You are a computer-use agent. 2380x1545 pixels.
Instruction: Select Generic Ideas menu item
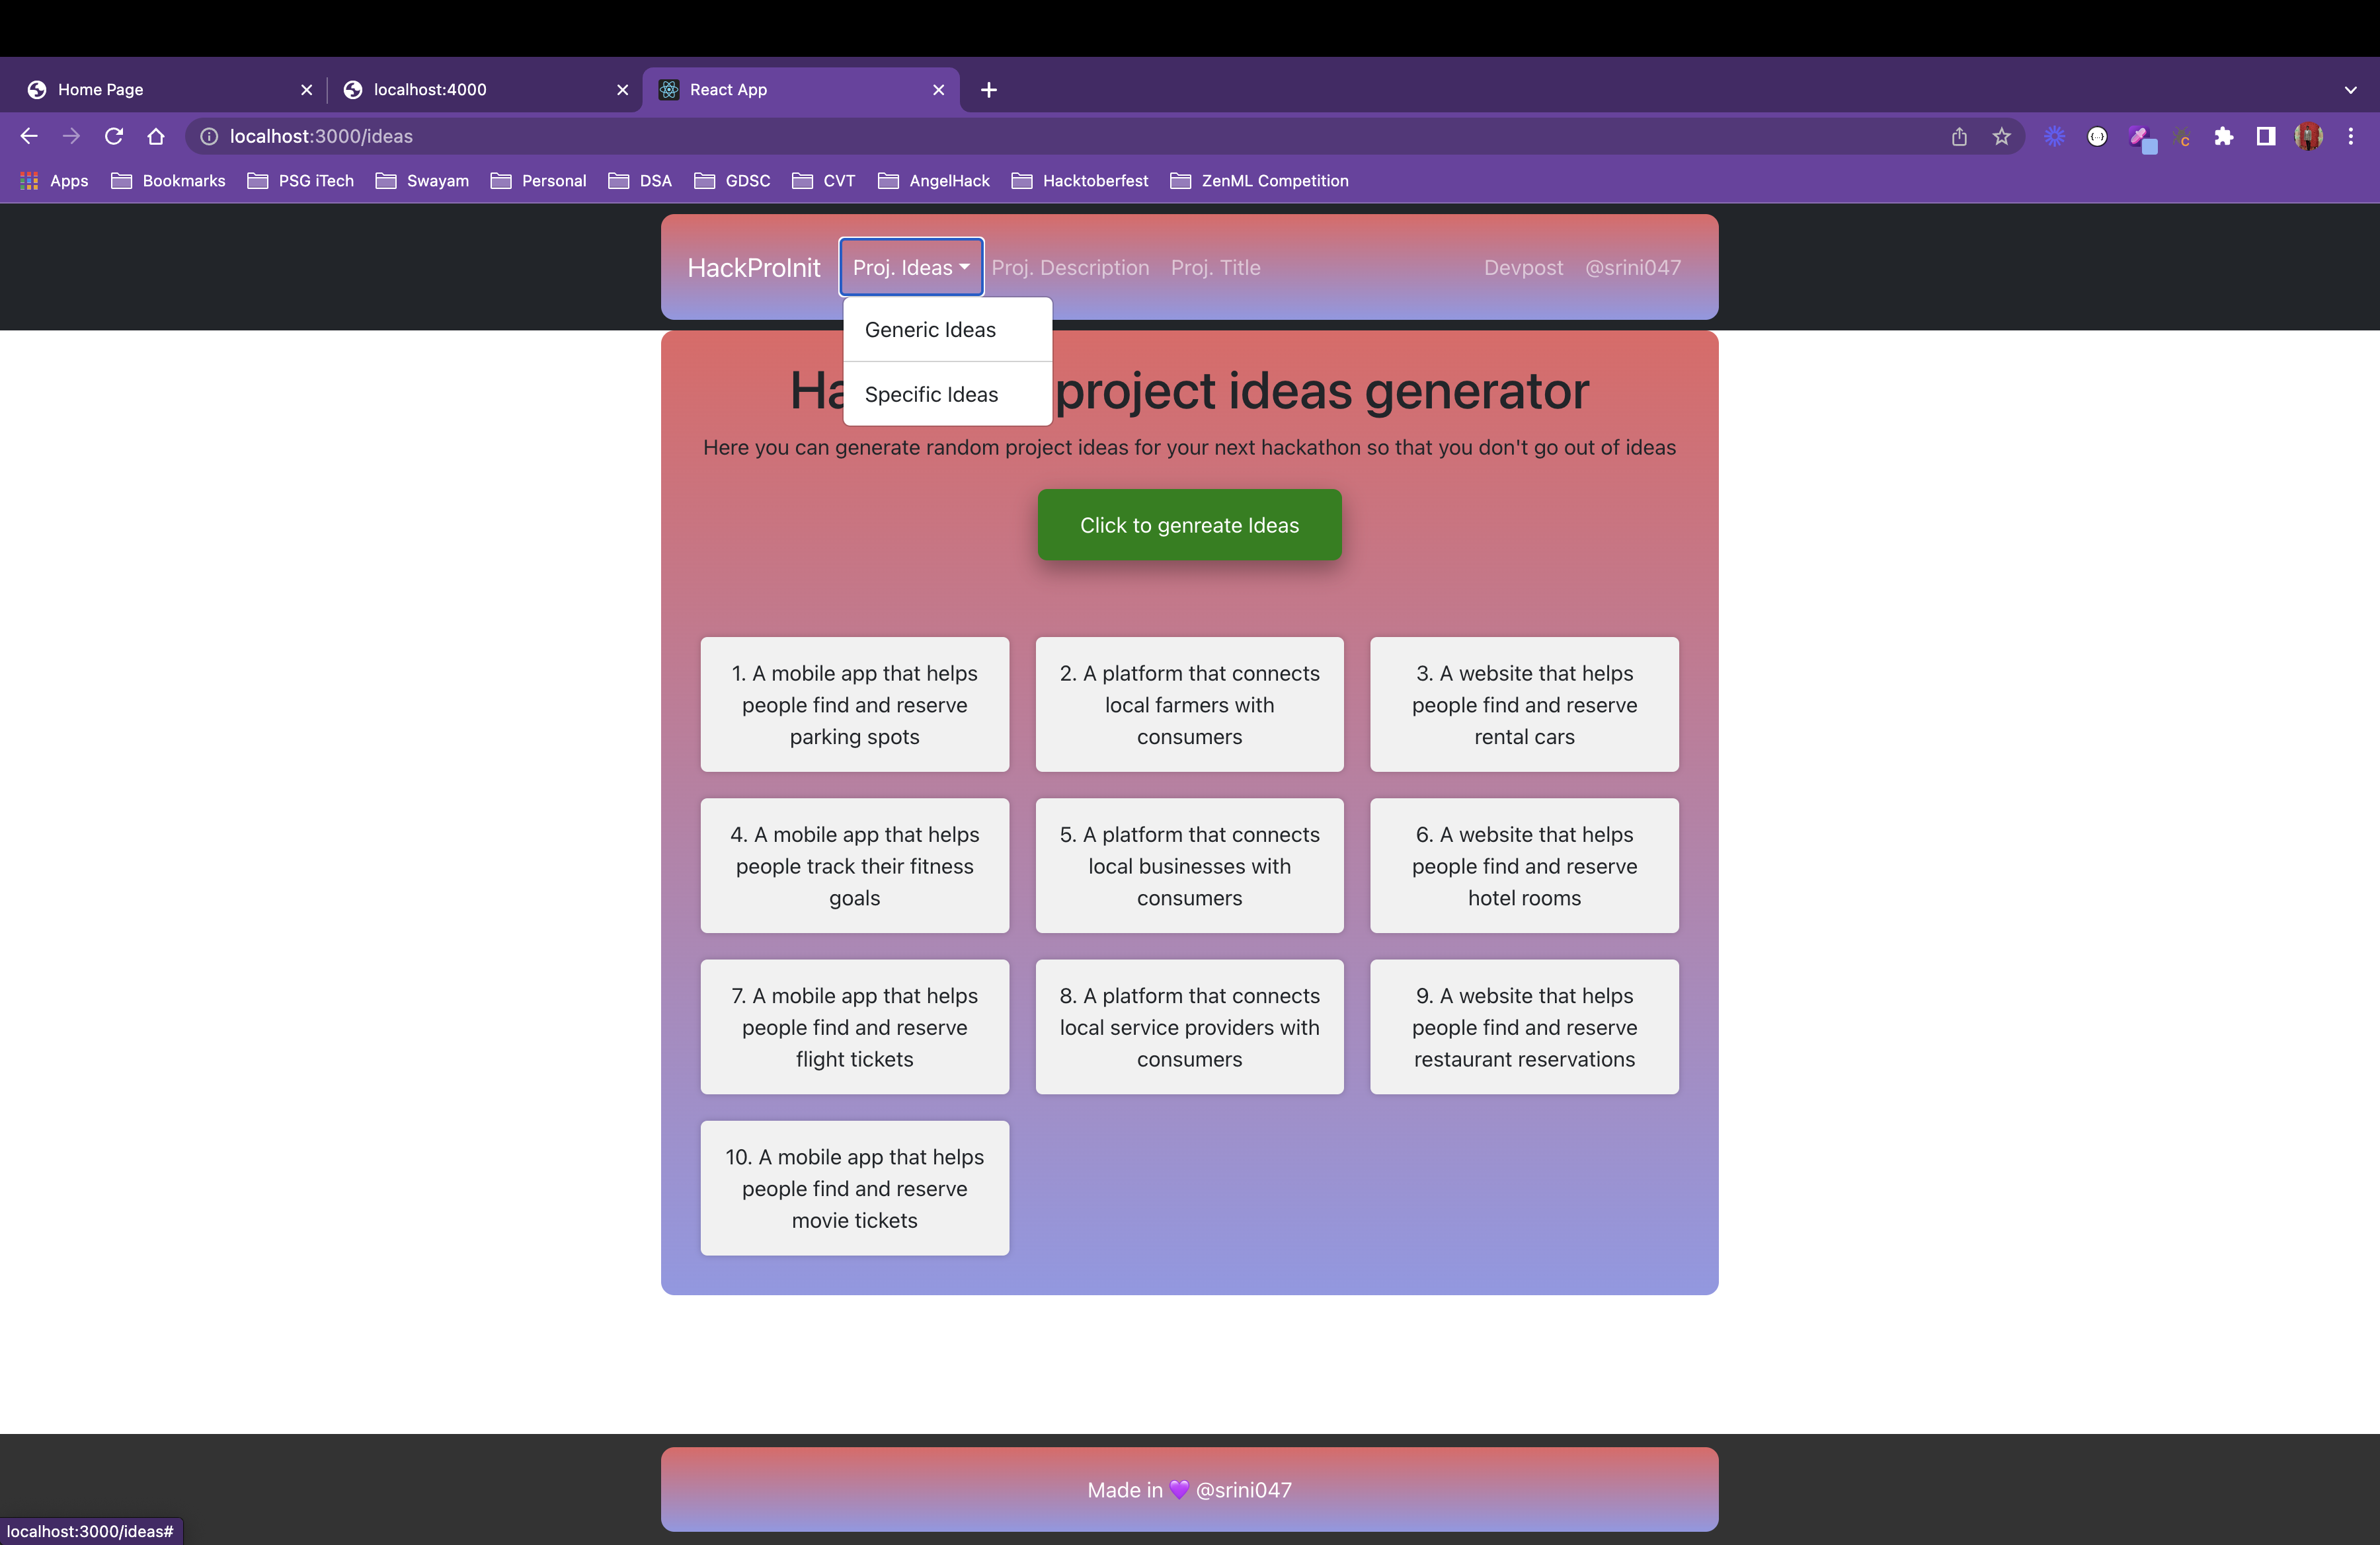pyautogui.click(x=930, y=330)
